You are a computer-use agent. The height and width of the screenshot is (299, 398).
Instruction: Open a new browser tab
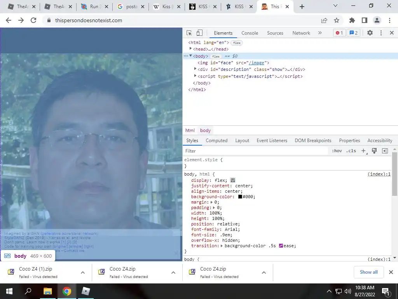302,7
